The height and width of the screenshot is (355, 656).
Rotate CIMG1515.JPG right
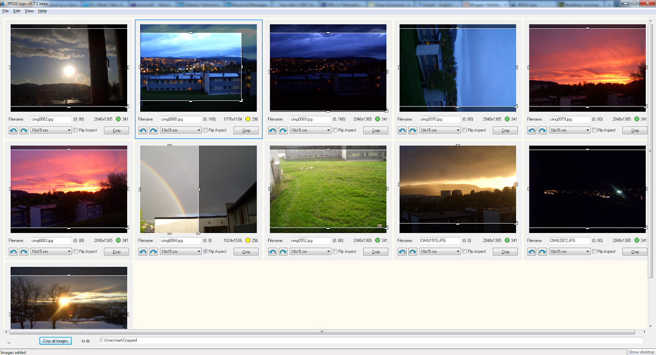[x=412, y=251]
